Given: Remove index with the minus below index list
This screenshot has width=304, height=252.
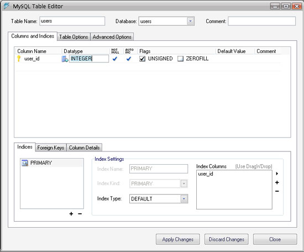Looking at the screenshot, I should 80,214.
